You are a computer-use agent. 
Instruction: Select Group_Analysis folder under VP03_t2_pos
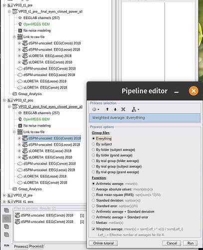30,189
